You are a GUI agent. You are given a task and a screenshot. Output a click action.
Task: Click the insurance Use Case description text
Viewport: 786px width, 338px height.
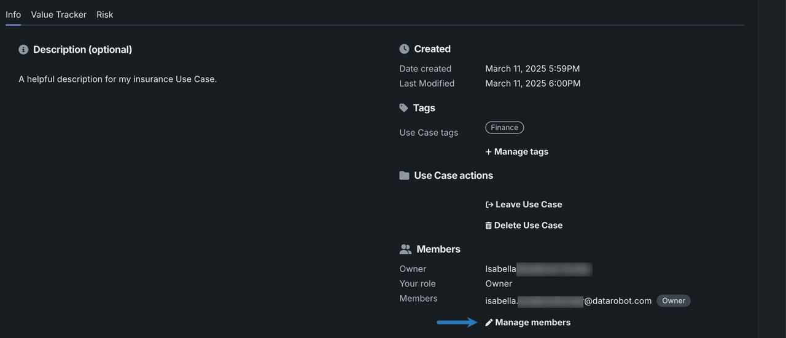117,79
